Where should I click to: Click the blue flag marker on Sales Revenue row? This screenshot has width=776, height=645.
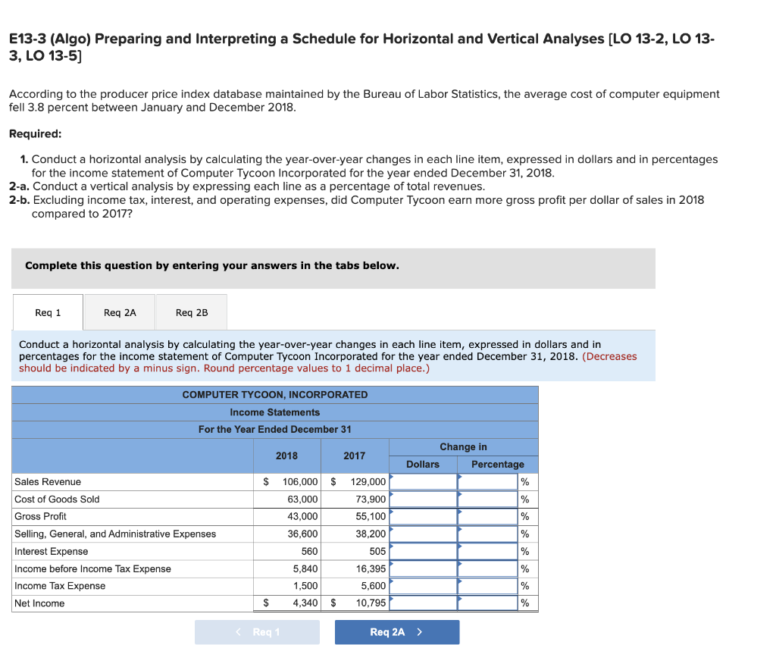[x=392, y=477]
